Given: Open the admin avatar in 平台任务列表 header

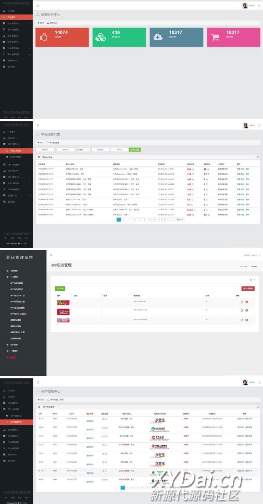Looking at the screenshot, I should (x=245, y=125).
